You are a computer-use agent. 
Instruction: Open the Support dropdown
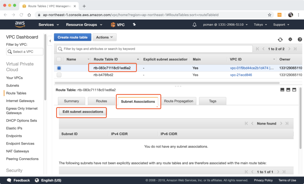[x=281, y=25]
